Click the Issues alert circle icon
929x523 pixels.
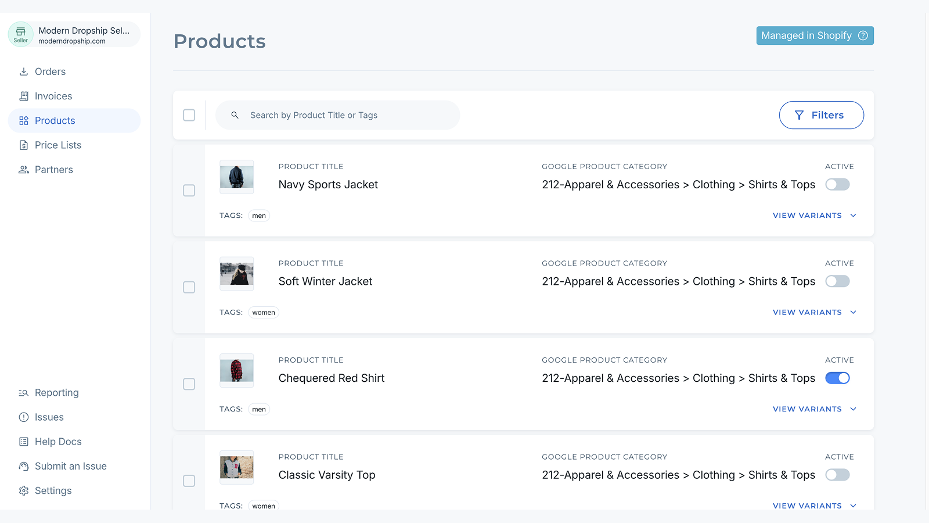[24, 417]
